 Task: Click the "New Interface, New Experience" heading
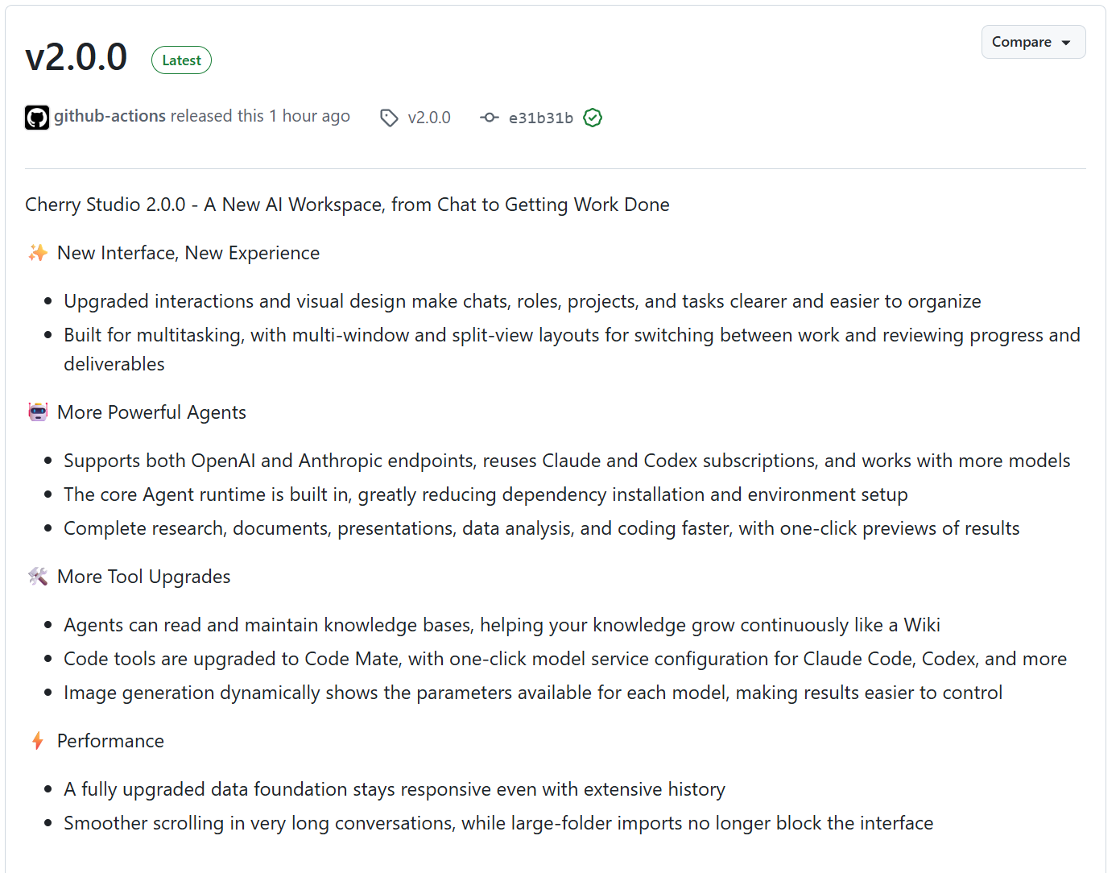(x=188, y=253)
